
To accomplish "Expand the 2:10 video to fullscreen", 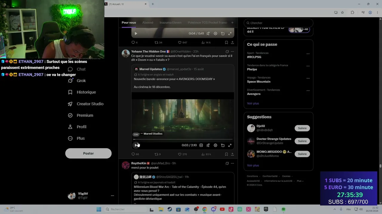I will (230, 145).
